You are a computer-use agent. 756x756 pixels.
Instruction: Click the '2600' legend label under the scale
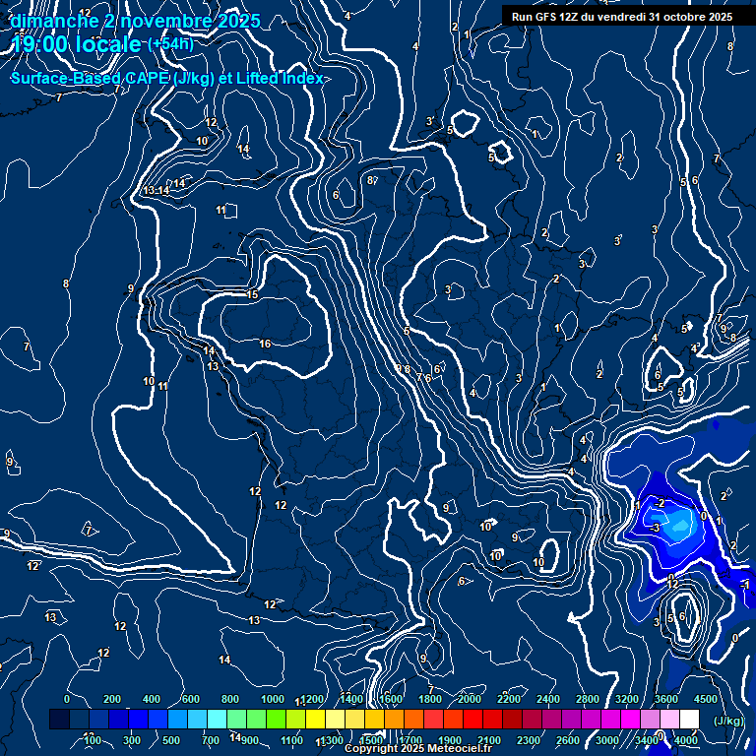click(x=568, y=740)
